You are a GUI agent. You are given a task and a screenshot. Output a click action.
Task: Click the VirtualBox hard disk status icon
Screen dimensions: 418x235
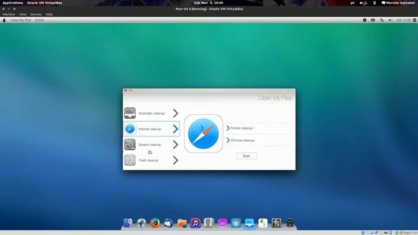tap(363, 233)
